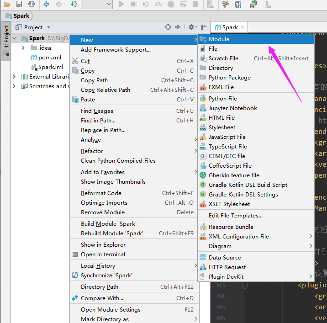This screenshot has width=327, height=323.
Task: Open Project Structure toolbar icon
Action: click(x=238, y=4)
